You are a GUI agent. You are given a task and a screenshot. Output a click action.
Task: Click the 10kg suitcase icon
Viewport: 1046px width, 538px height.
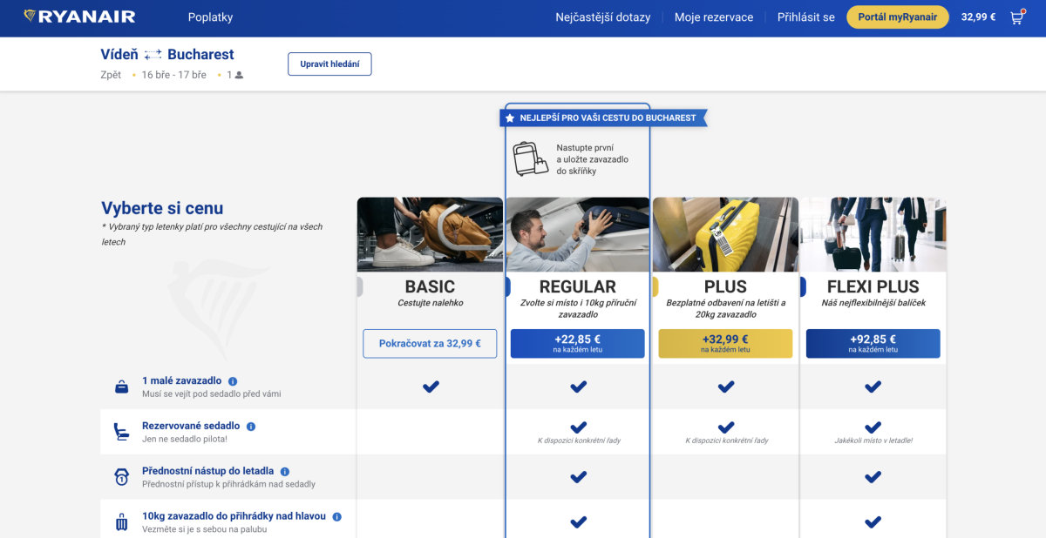coord(122,522)
